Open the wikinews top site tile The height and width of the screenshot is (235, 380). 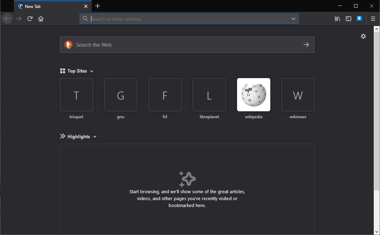[x=298, y=95]
